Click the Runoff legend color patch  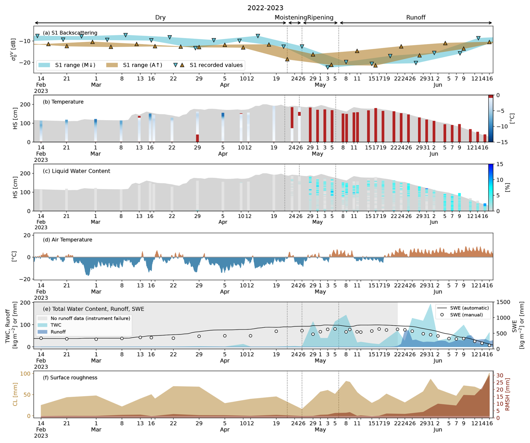pyautogui.click(x=43, y=332)
